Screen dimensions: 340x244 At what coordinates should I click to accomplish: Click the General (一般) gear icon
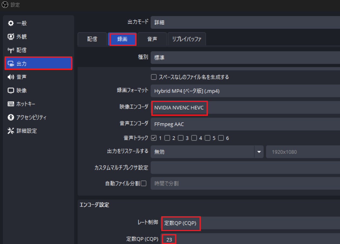point(11,23)
